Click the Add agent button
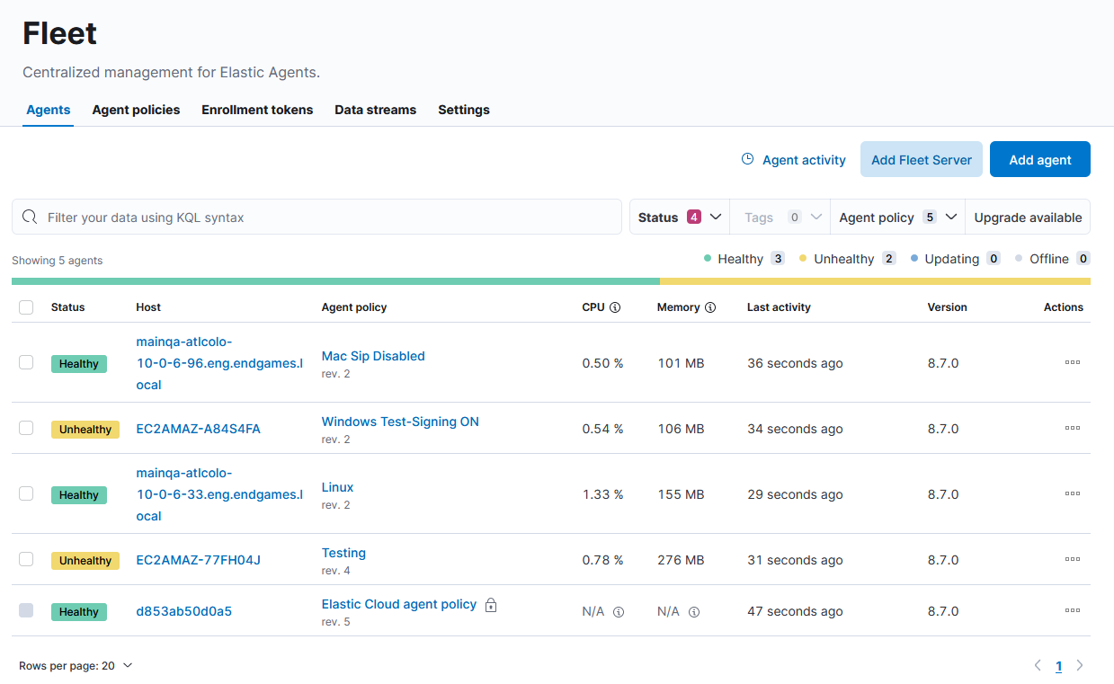The width and height of the screenshot is (1114, 684). (1039, 159)
